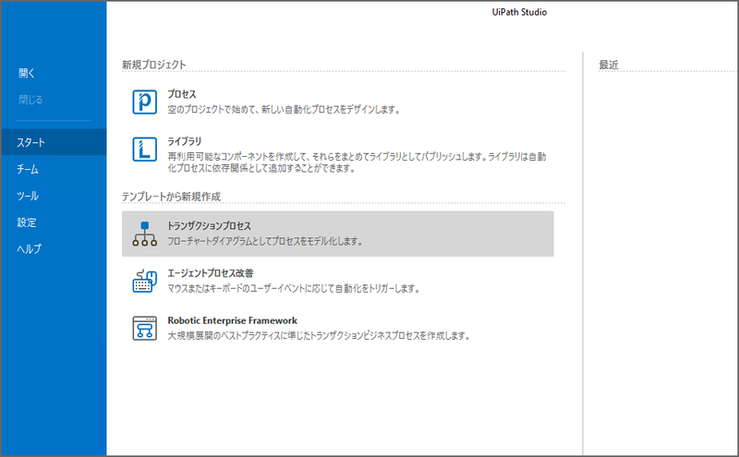
Task: Click description 大規模展開のベストプラクティス
Action: 319,336
